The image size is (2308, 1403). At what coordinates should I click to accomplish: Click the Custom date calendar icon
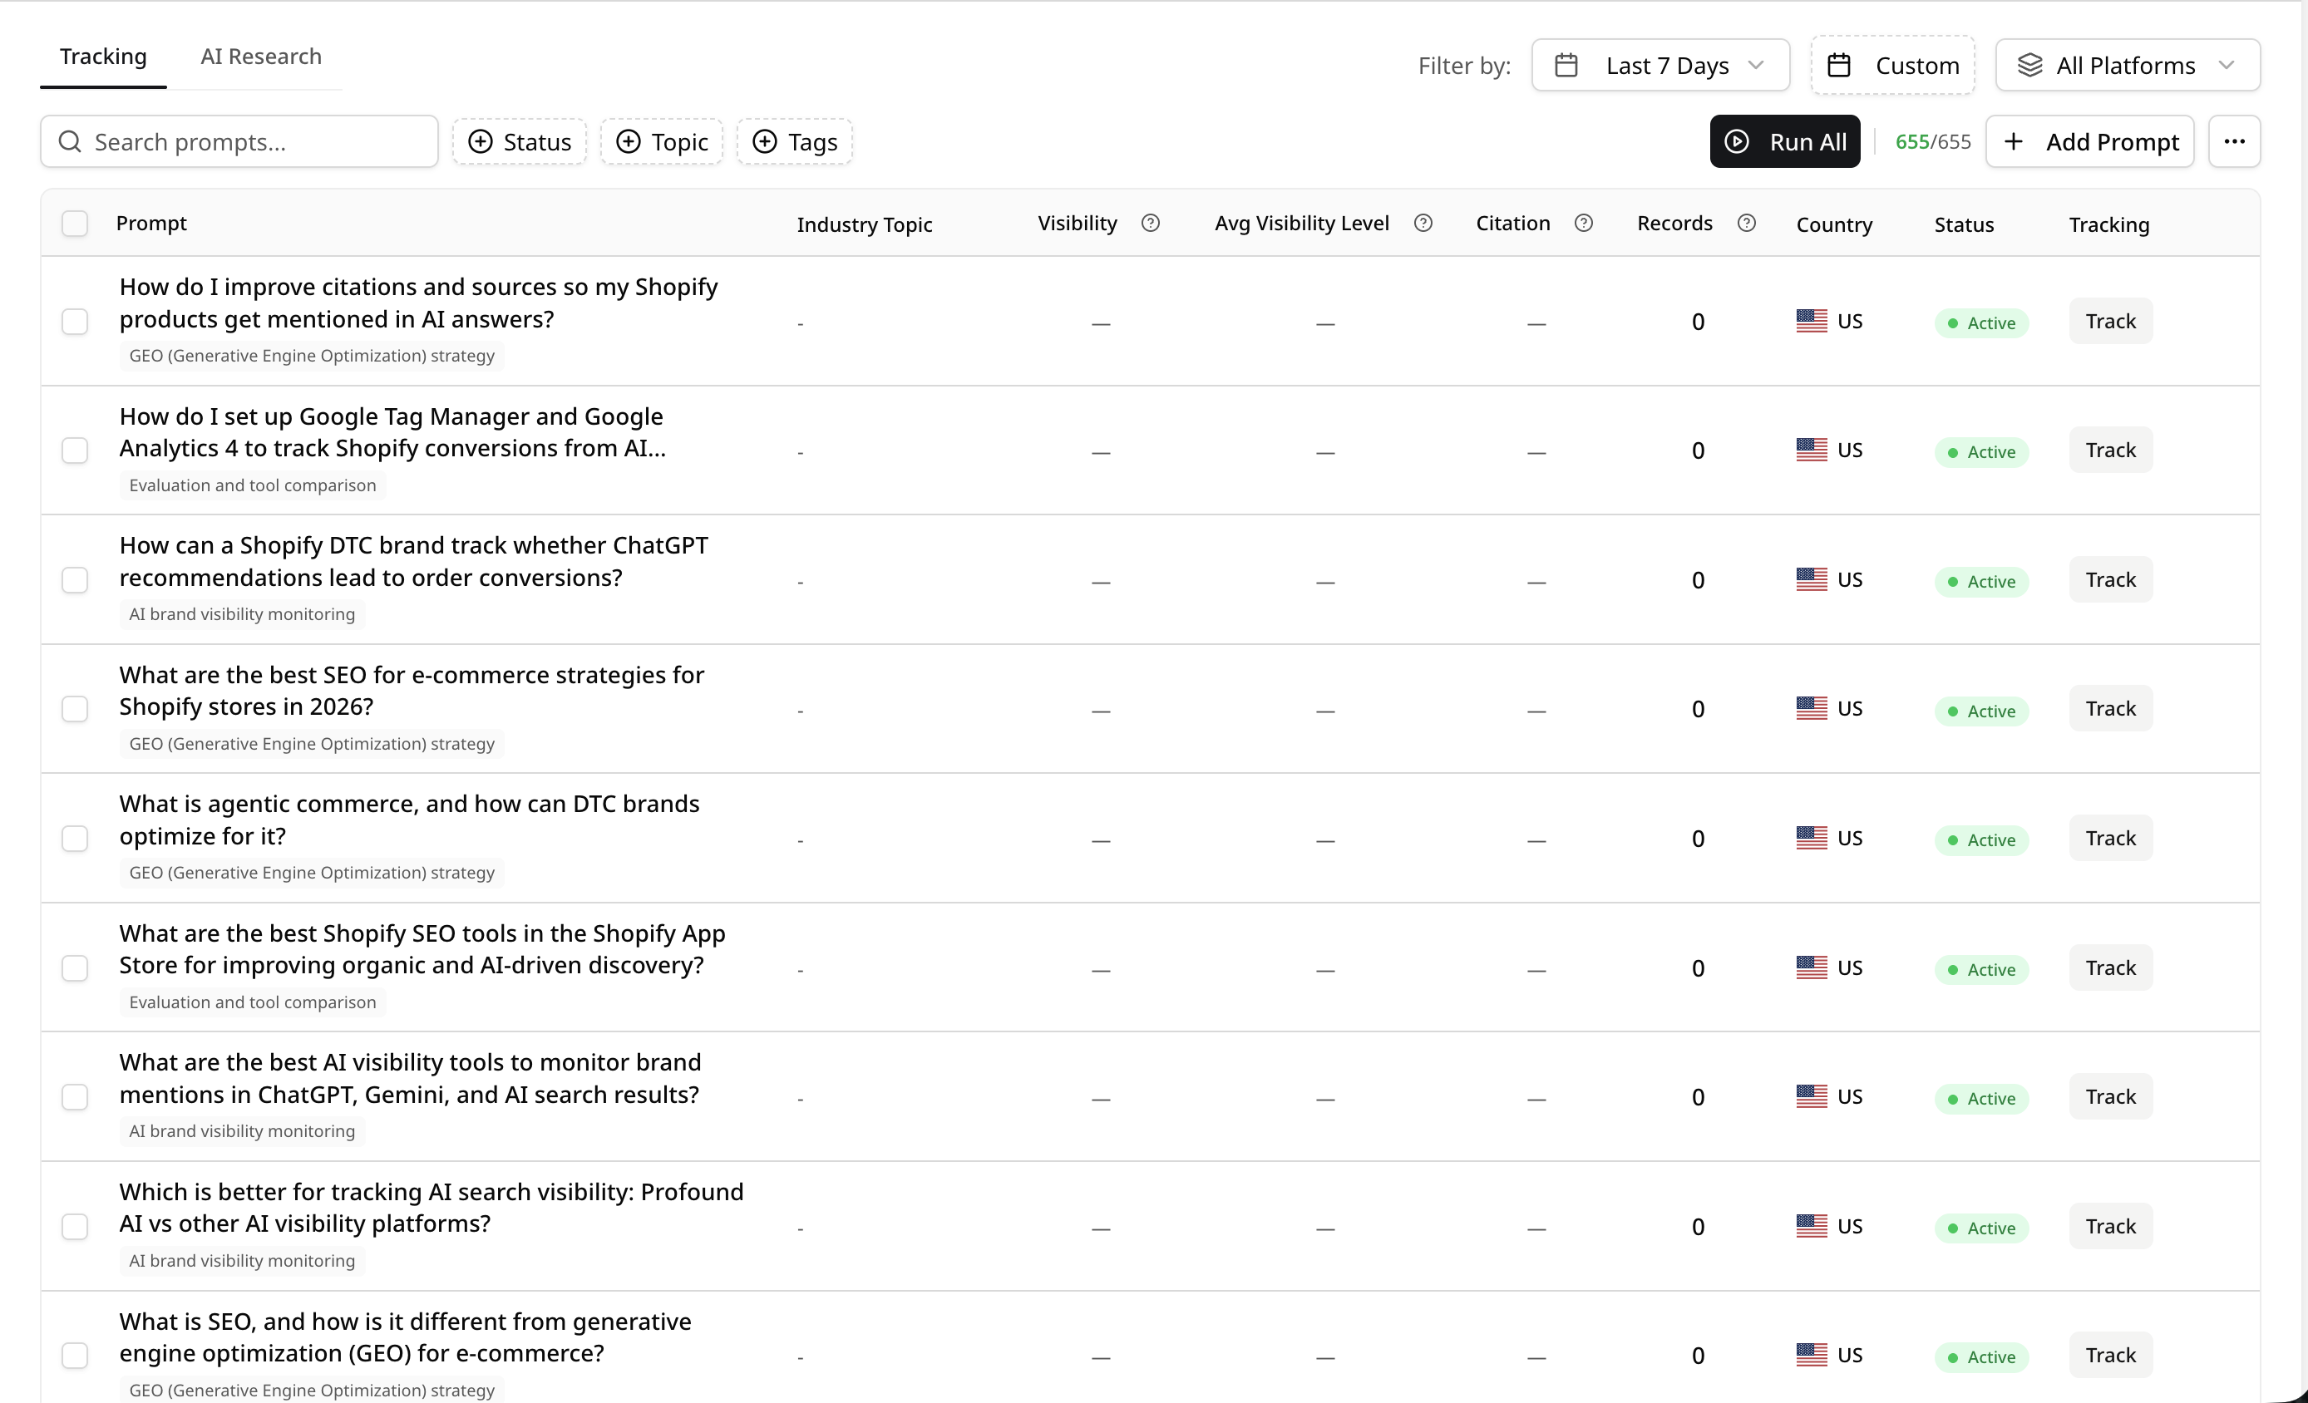point(1839,66)
